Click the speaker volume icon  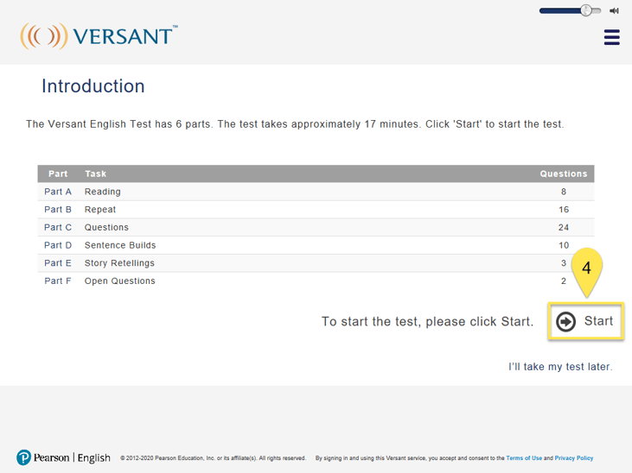pos(614,11)
